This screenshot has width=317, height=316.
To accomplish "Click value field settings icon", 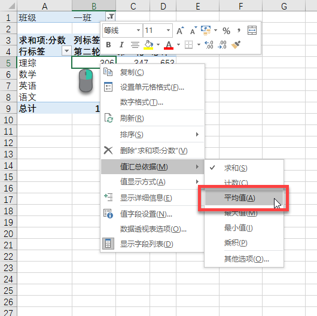I will (108, 214).
